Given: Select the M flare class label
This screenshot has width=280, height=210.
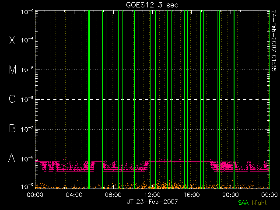Looking at the screenshot, I should click(x=13, y=70).
